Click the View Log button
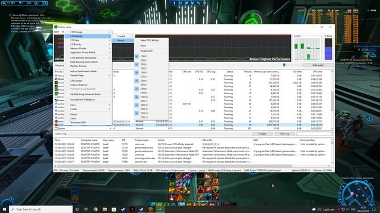 coord(285,134)
